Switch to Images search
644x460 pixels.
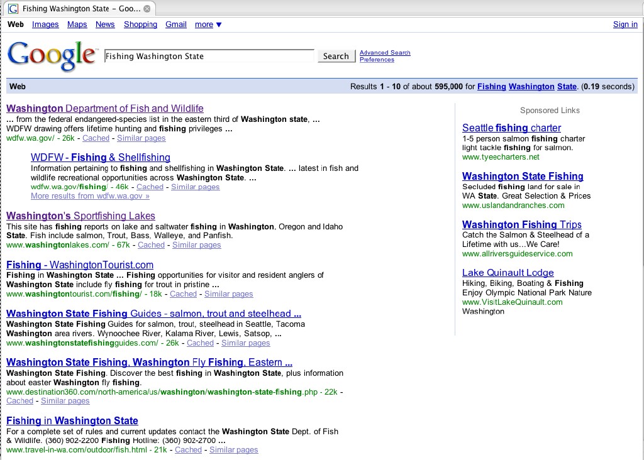pyautogui.click(x=45, y=25)
